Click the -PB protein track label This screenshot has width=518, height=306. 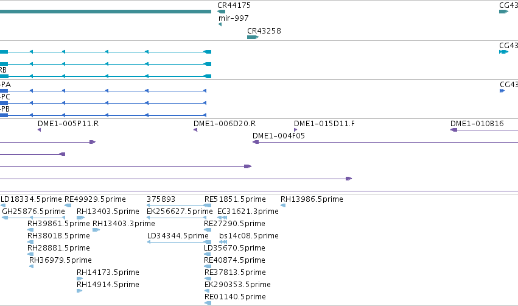click(x=5, y=109)
